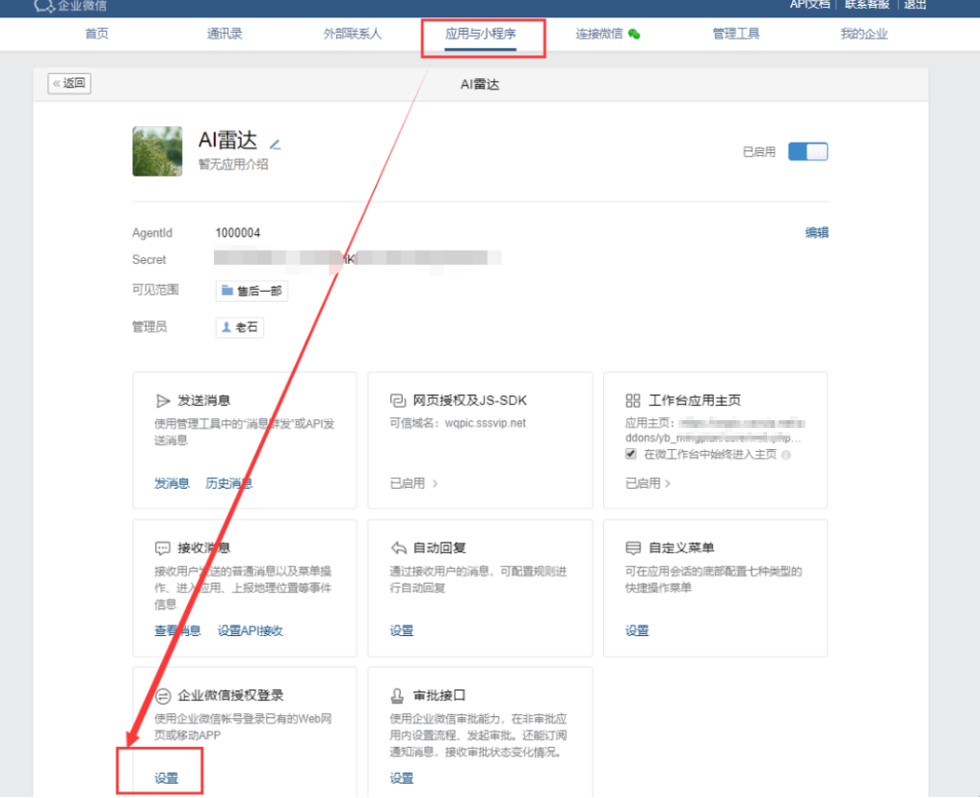Click the 返回 back button

[x=69, y=83]
